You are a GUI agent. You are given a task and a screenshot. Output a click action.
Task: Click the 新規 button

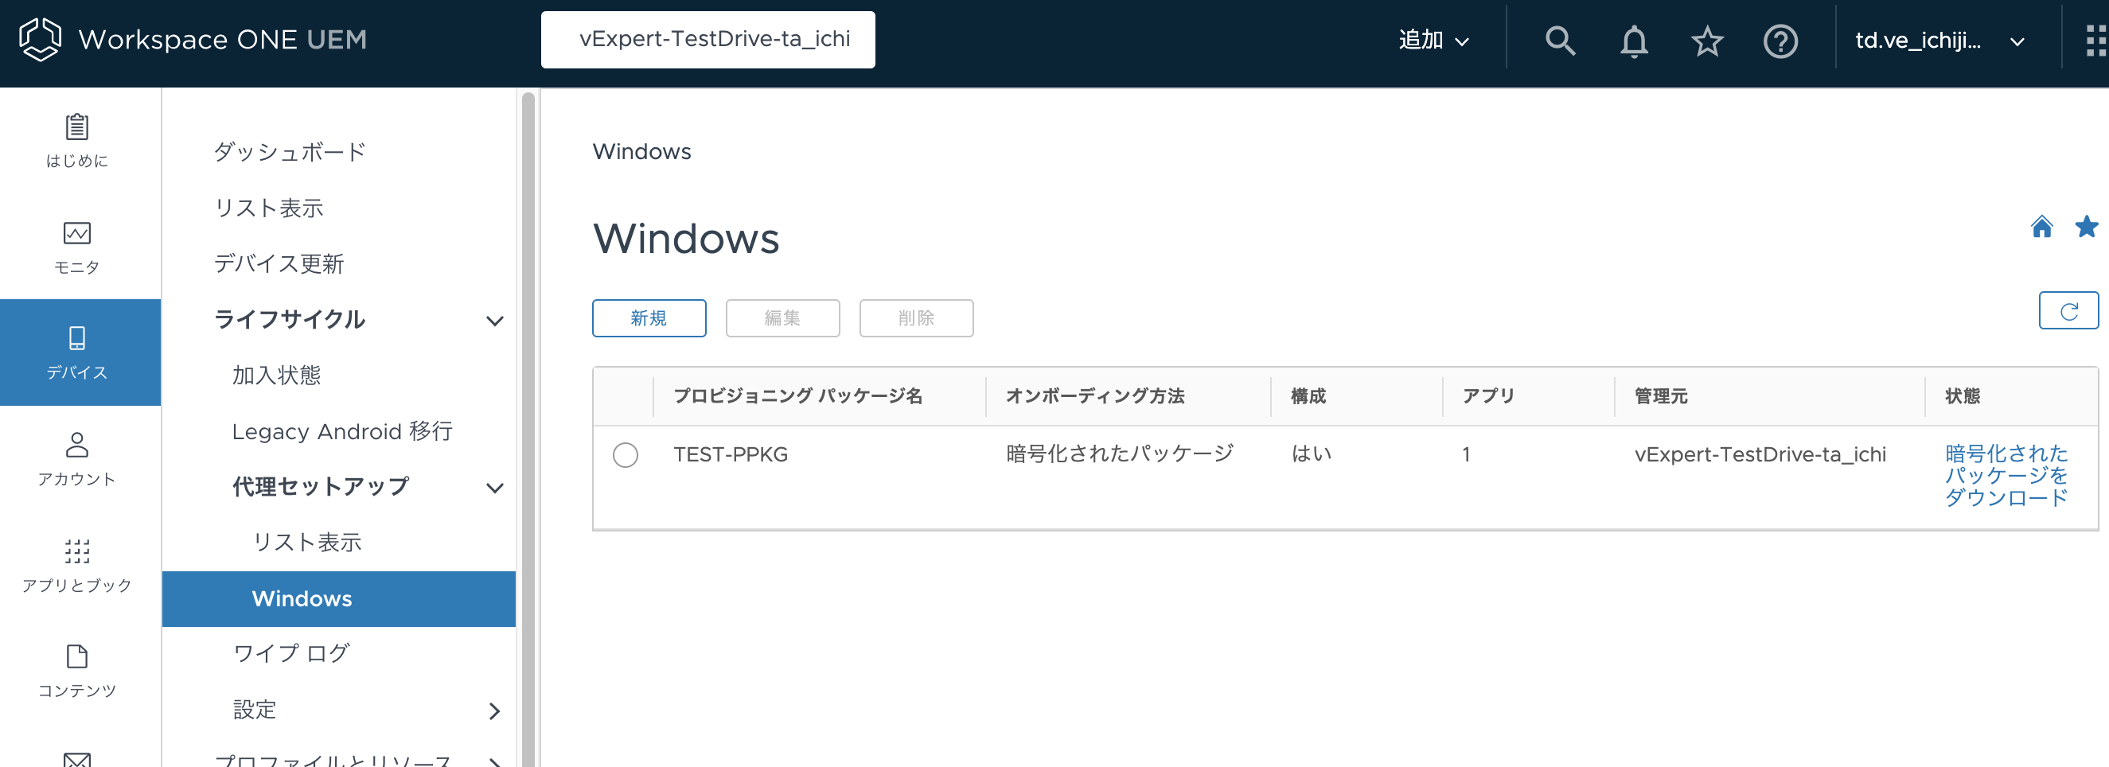(649, 318)
